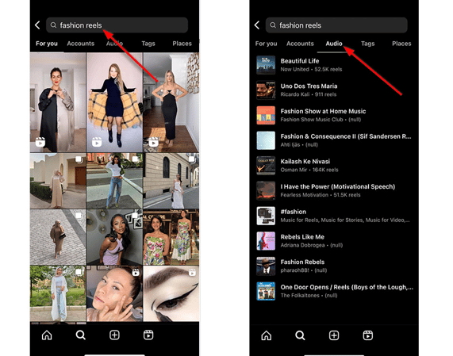Tap the back arrow on left phone
453x356 pixels.
tap(37, 25)
